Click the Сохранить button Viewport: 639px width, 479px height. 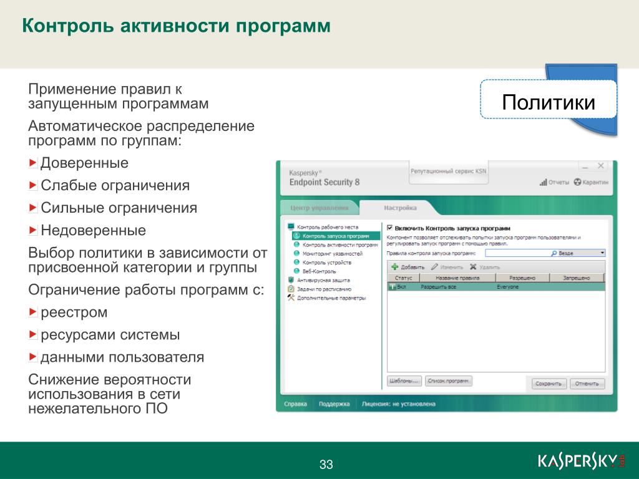click(x=549, y=384)
